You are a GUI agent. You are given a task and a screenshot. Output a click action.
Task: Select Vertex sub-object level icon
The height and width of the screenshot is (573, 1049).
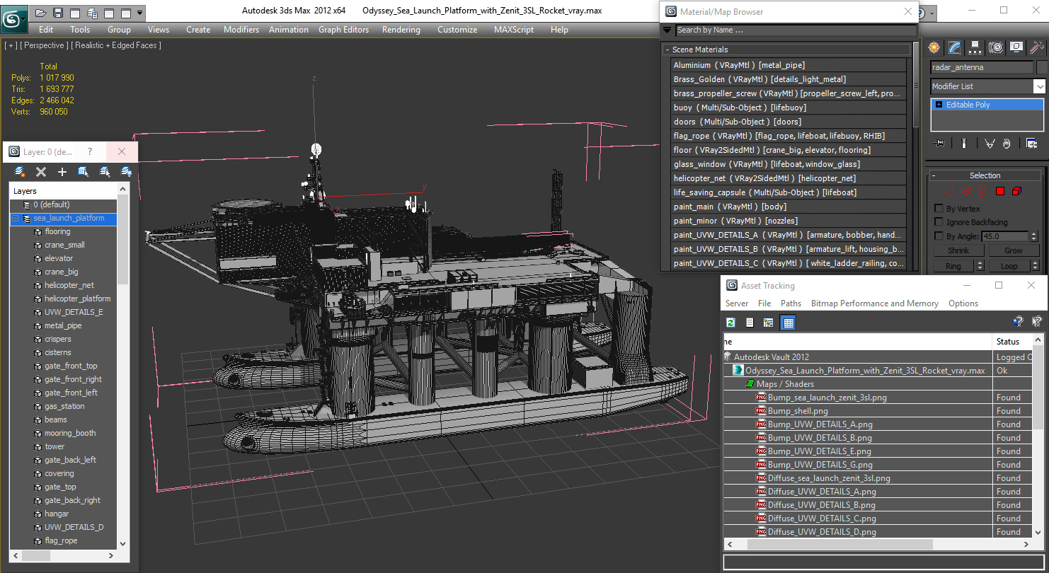point(950,191)
